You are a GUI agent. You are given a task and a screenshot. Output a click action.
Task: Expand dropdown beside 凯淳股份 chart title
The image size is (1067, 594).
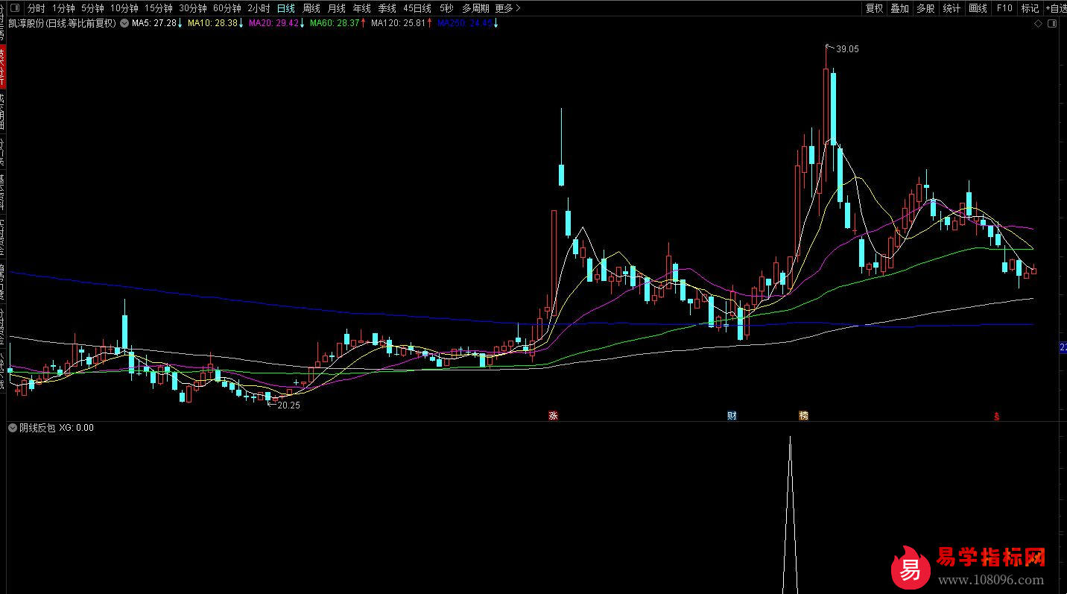(x=124, y=23)
